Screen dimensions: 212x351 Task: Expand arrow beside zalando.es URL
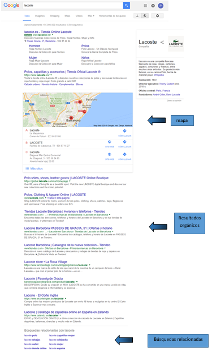[60, 315]
